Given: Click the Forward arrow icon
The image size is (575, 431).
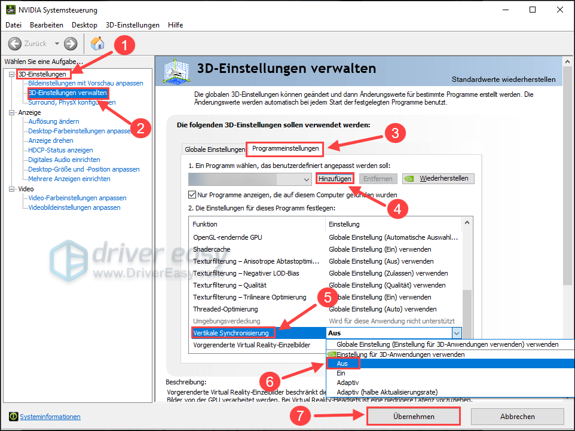Looking at the screenshot, I should pyautogui.click(x=71, y=44).
